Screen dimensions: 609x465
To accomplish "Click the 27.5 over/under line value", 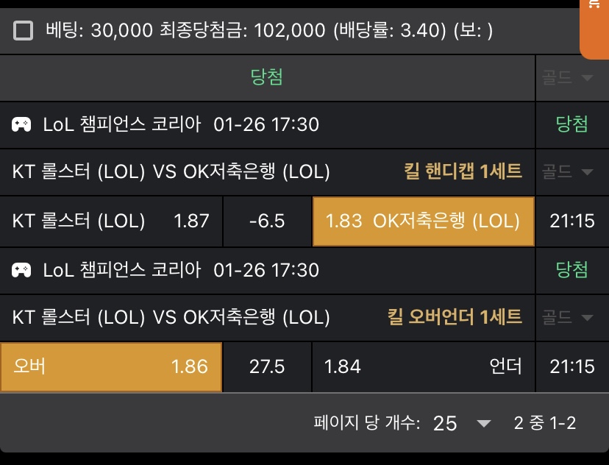I will pos(267,366).
